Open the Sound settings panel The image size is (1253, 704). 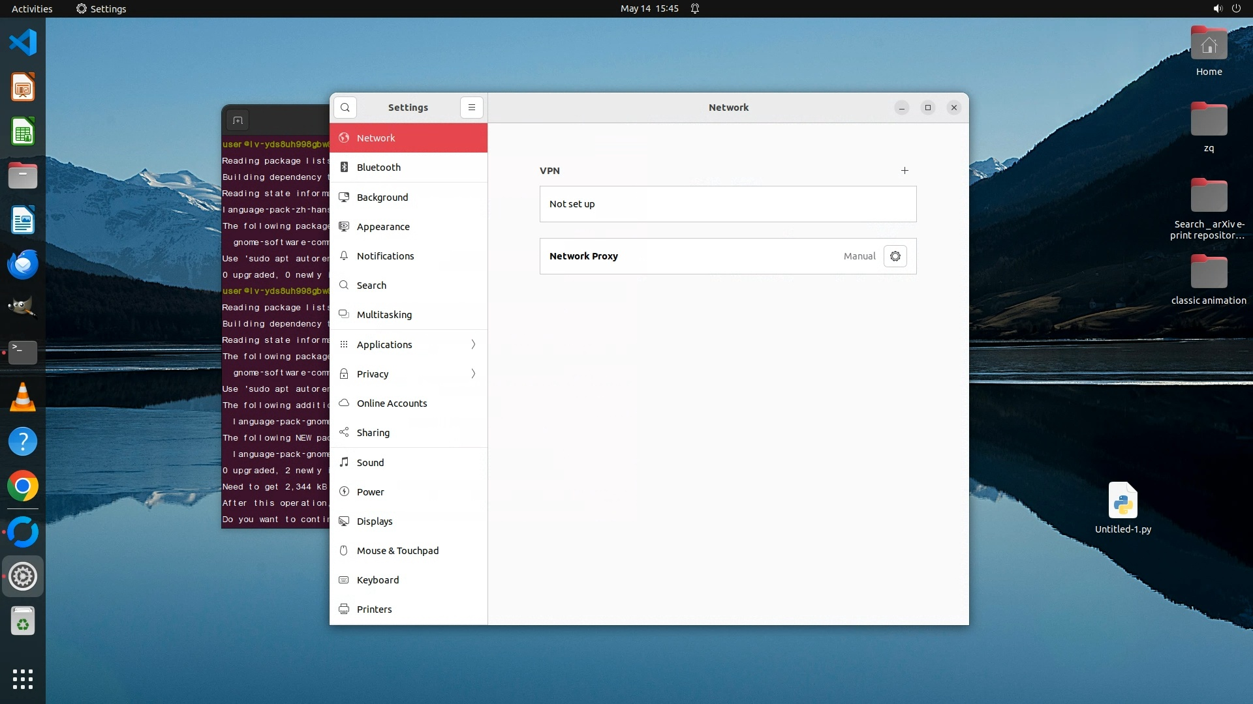coord(370,463)
